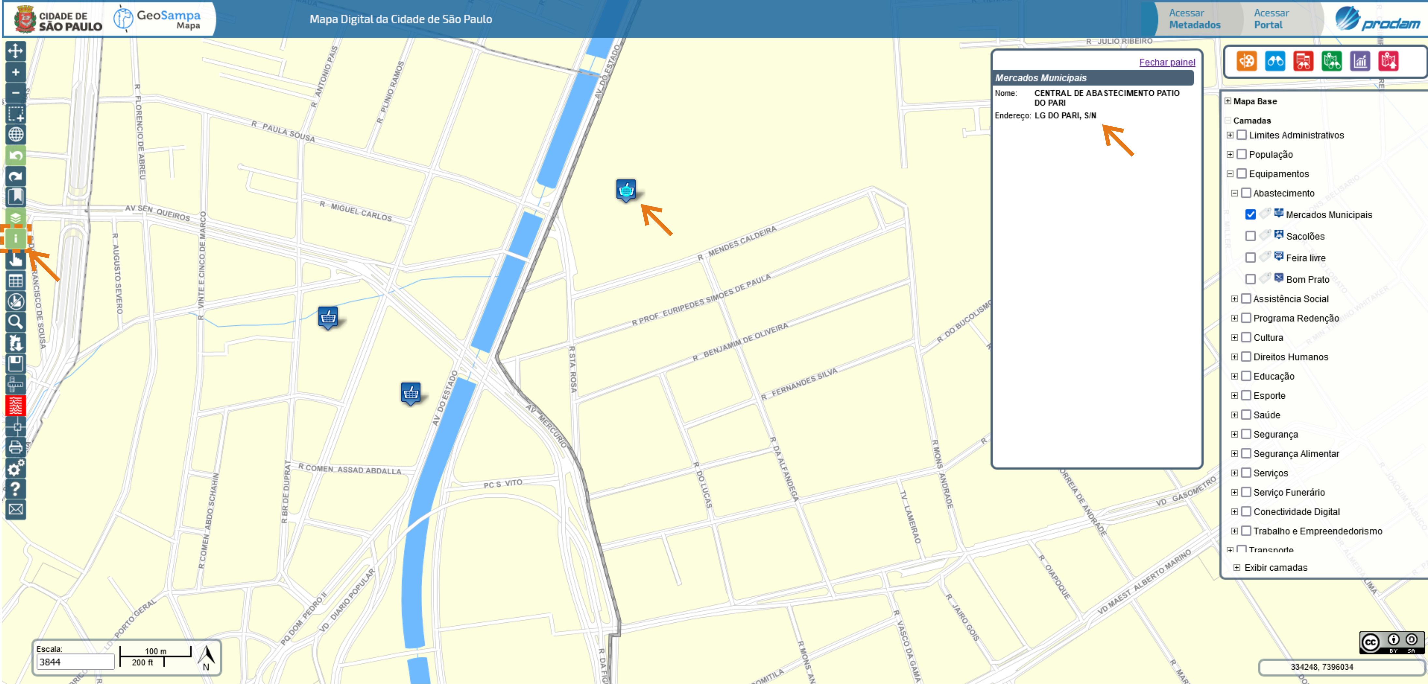The width and height of the screenshot is (1428, 684).
Task: Click the green map binoculars icon
Action: coord(1332,61)
